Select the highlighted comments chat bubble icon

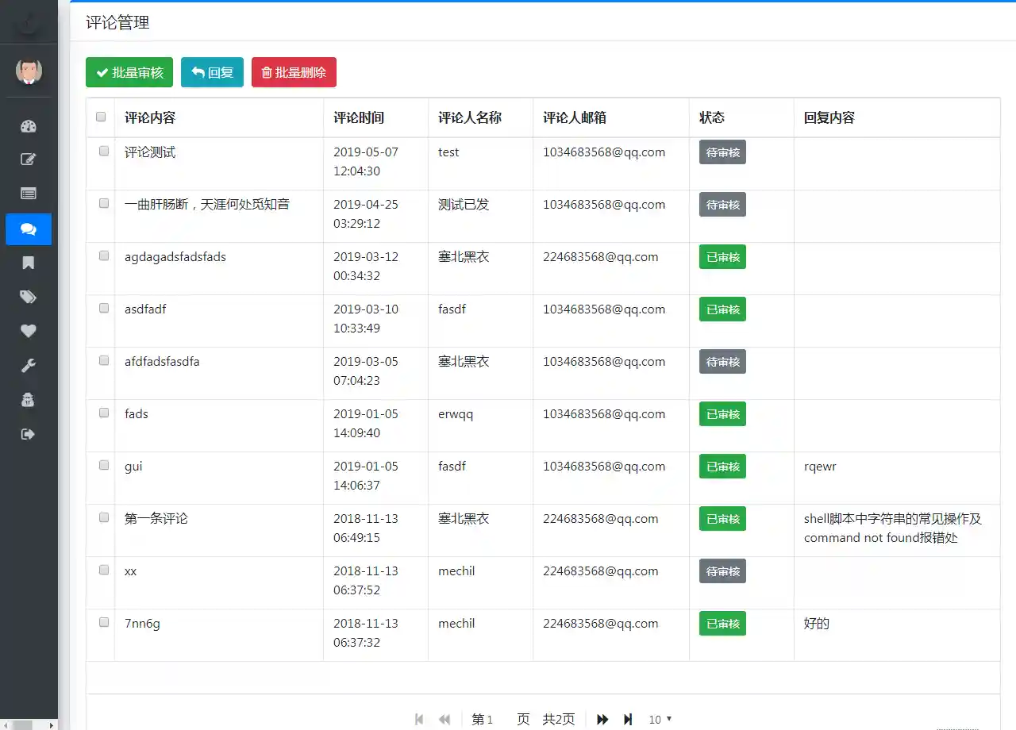coord(29,229)
